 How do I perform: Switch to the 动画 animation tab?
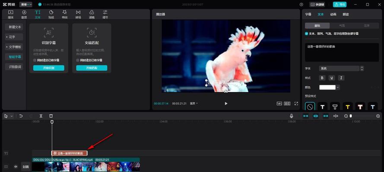[x=333, y=14]
